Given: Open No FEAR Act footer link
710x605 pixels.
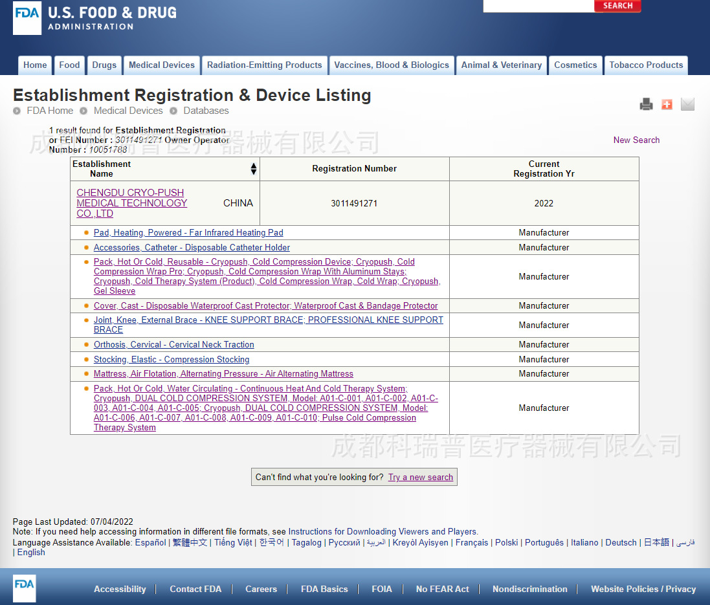Looking at the screenshot, I should tap(443, 589).
